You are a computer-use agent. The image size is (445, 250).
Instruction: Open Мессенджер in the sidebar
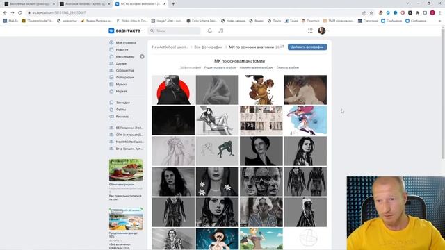pyautogui.click(x=125, y=57)
